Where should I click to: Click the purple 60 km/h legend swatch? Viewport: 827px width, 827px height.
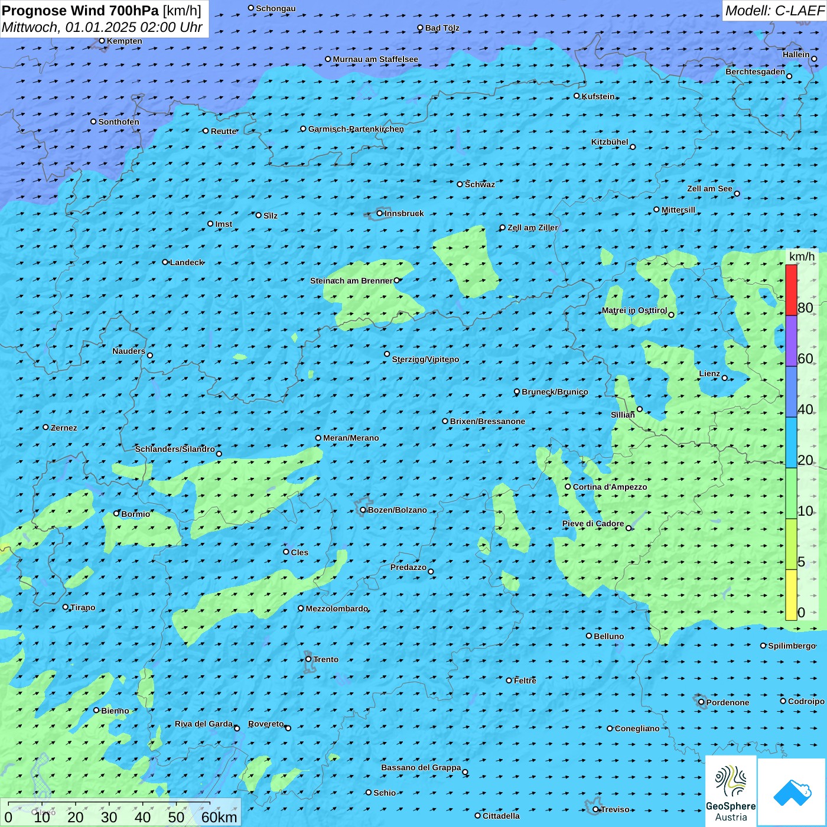pos(791,341)
